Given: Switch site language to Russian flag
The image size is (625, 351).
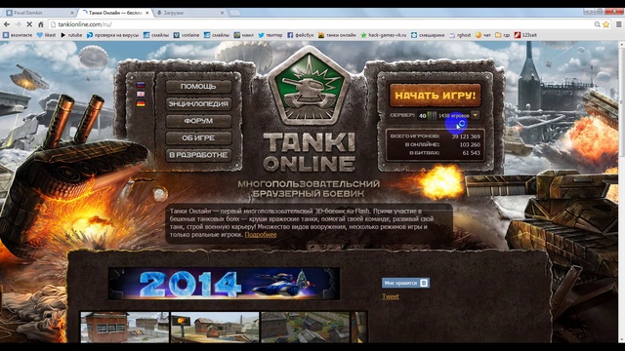Looking at the screenshot, I should (x=141, y=85).
